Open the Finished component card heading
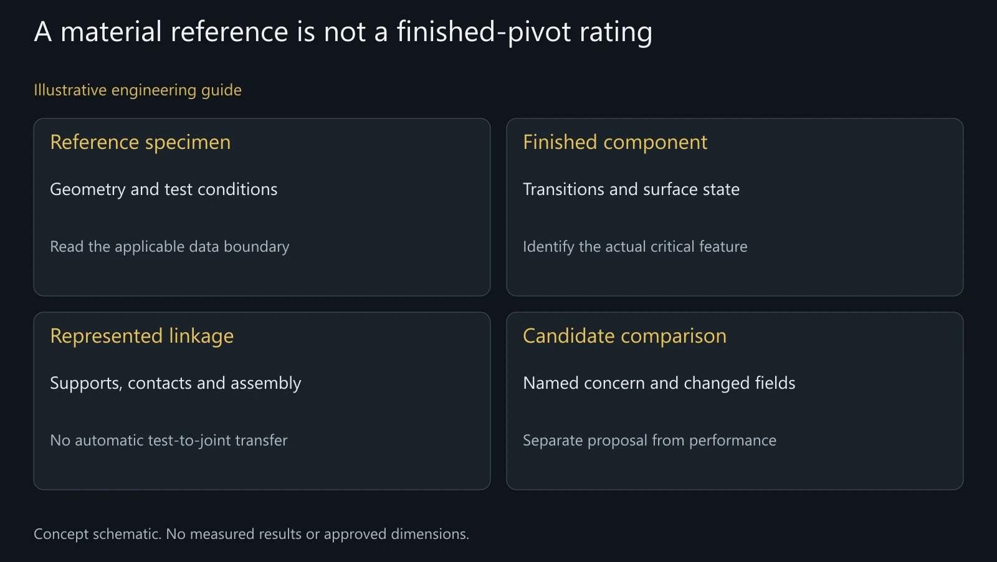 615,143
